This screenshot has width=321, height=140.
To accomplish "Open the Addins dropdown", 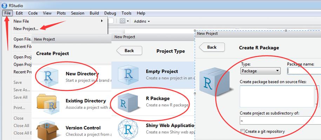I will tap(142, 21).
